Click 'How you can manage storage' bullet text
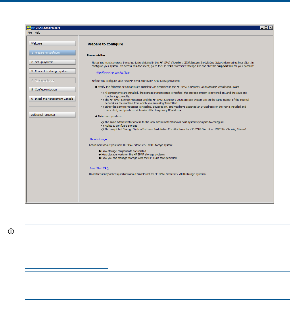 point(139,158)
